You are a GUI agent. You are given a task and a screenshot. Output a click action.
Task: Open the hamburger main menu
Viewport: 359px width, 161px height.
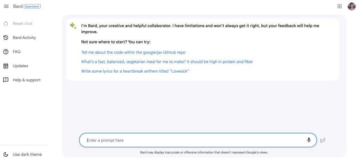point(6,6)
